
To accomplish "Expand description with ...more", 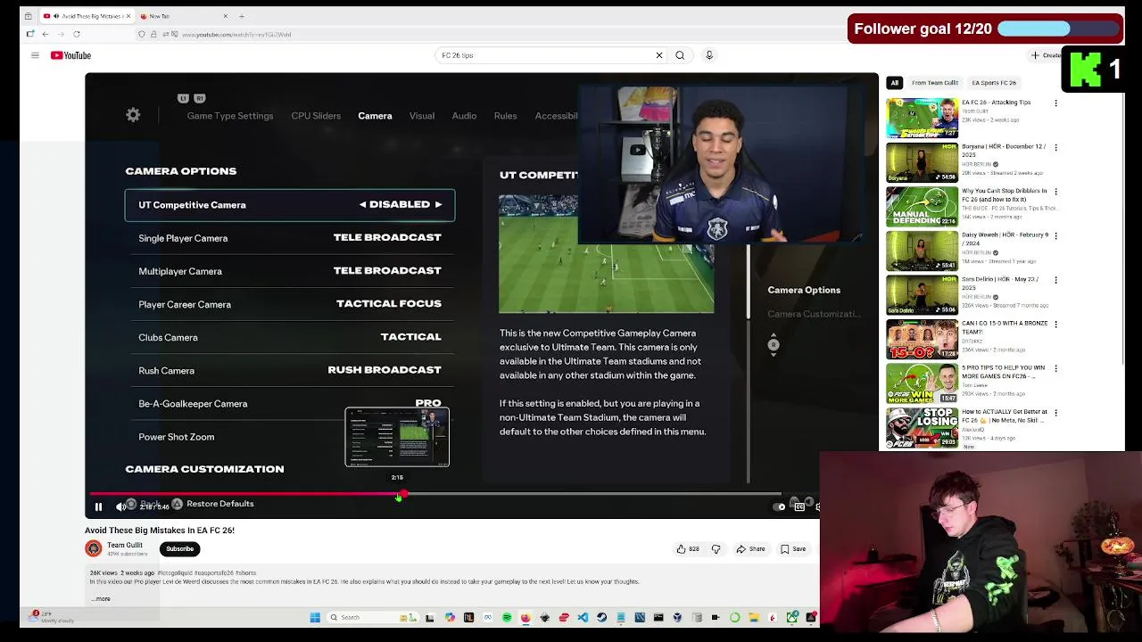I will (x=101, y=599).
